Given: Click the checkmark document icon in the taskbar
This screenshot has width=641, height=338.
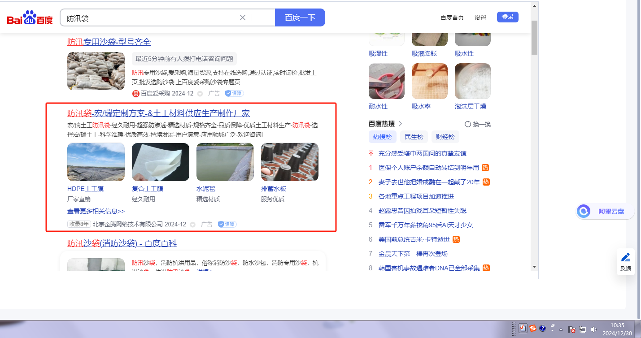Looking at the screenshot, I should (x=523, y=328).
